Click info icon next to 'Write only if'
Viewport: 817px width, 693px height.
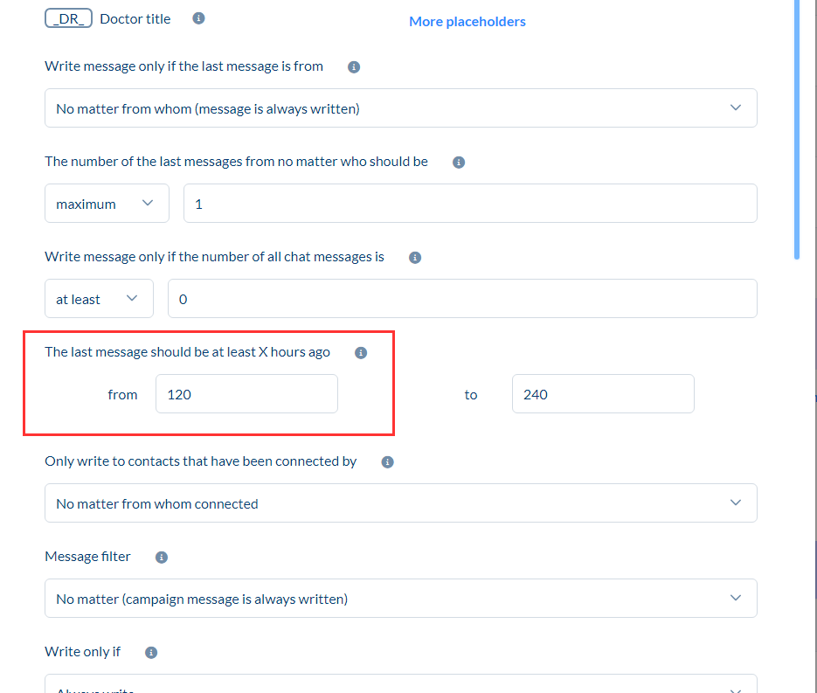point(151,653)
